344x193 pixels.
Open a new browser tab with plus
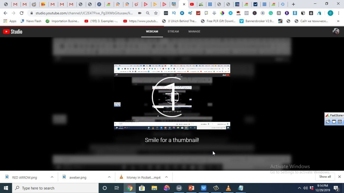[x=293, y=4]
